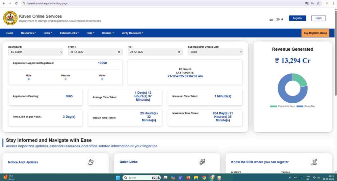Viewport: 337px width, 181px height.
Task: Click the Quick Links chain icon
Action: (x=202, y=162)
